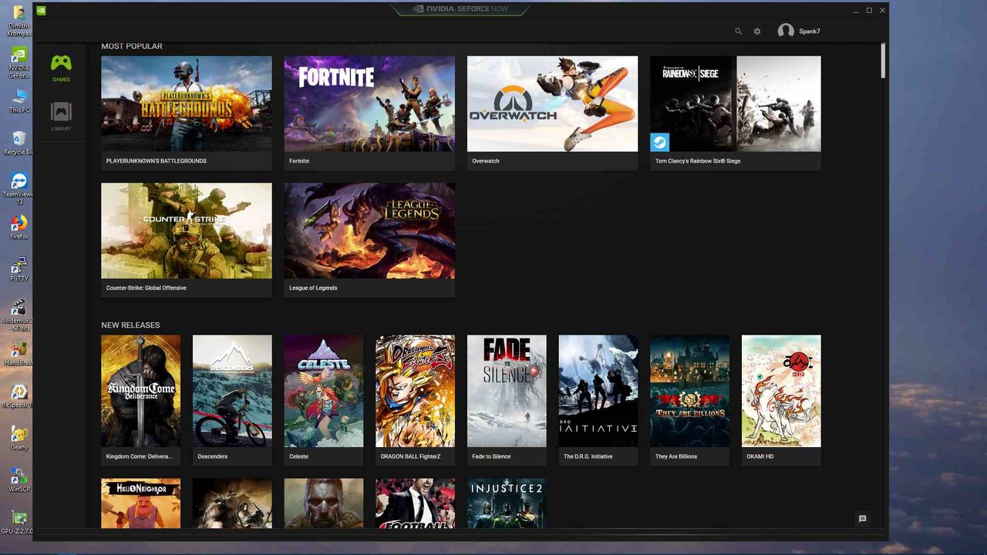Open the Games section in sidebar
The width and height of the screenshot is (987, 555).
click(x=61, y=69)
